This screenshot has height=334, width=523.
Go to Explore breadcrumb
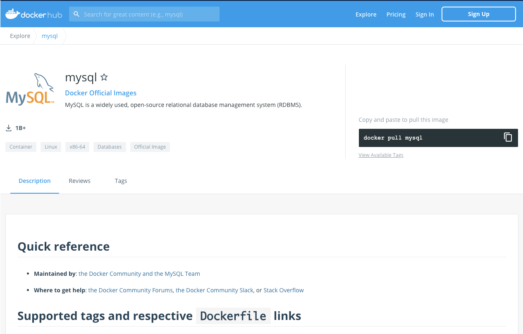pos(20,36)
